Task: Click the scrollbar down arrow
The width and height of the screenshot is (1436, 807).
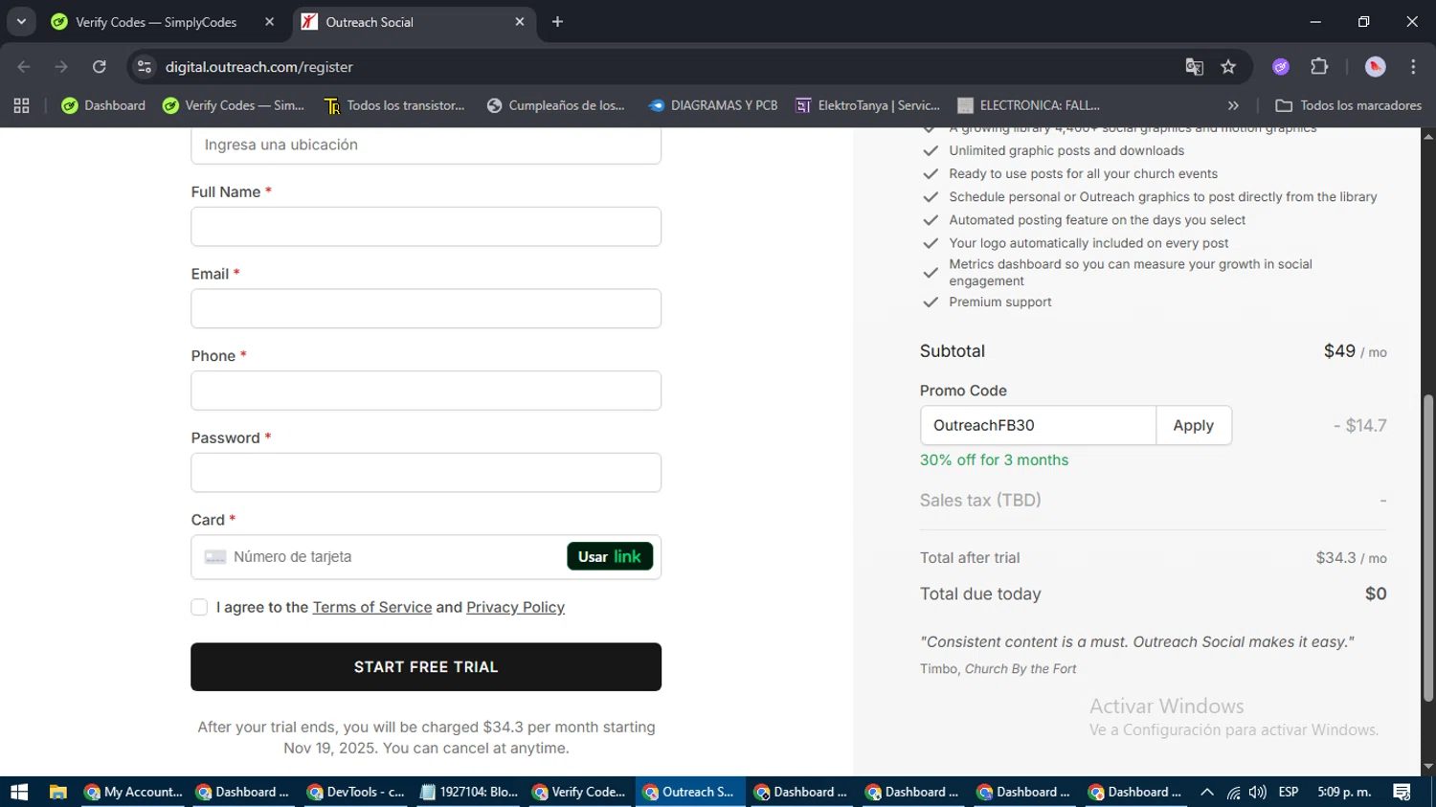Action: pyautogui.click(x=1428, y=767)
